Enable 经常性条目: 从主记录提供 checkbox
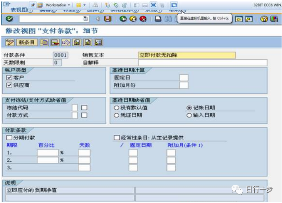 [117, 138]
